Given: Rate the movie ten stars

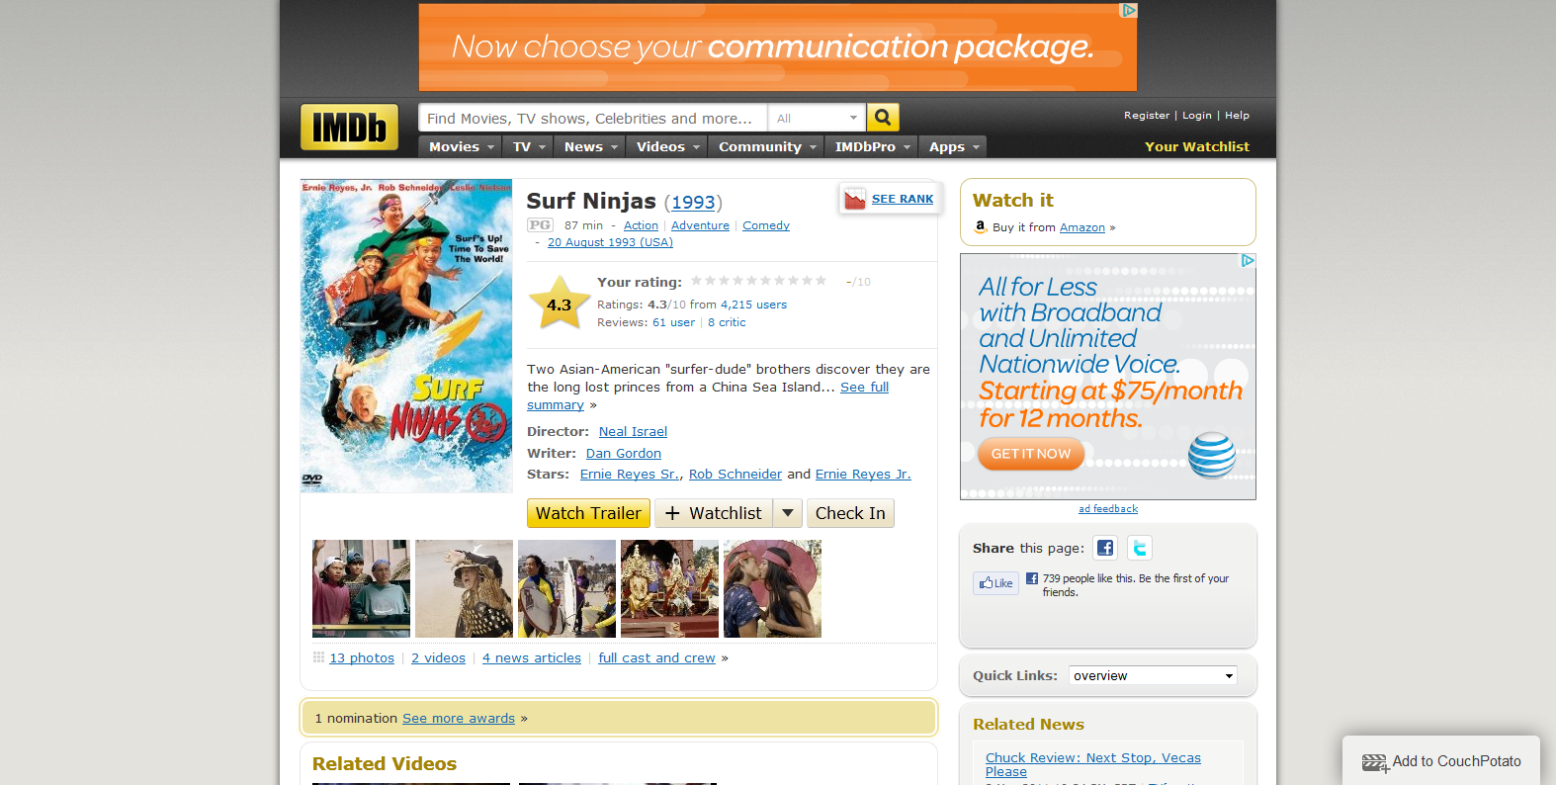Looking at the screenshot, I should (x=821, y=281).
